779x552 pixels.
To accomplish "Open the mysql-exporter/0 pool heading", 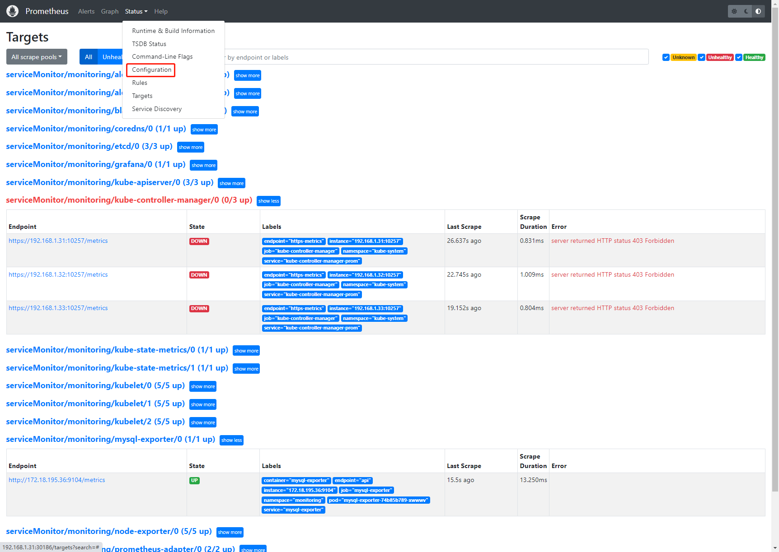I will (110, 439).
